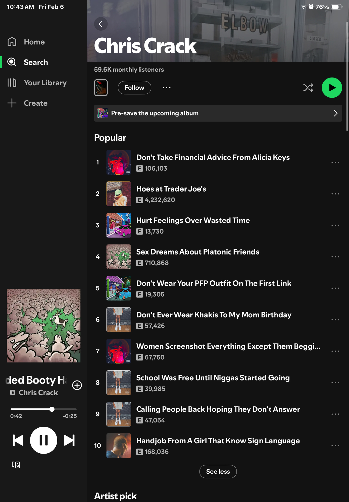Go to the previous track
Viewport: 349px width, 502px height.
pos(18,440)
